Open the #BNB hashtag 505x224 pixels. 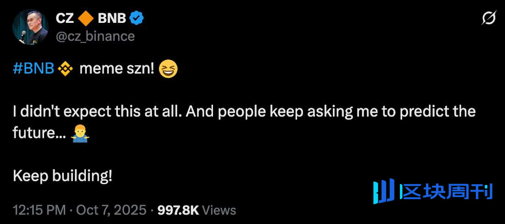pos(34,69)
